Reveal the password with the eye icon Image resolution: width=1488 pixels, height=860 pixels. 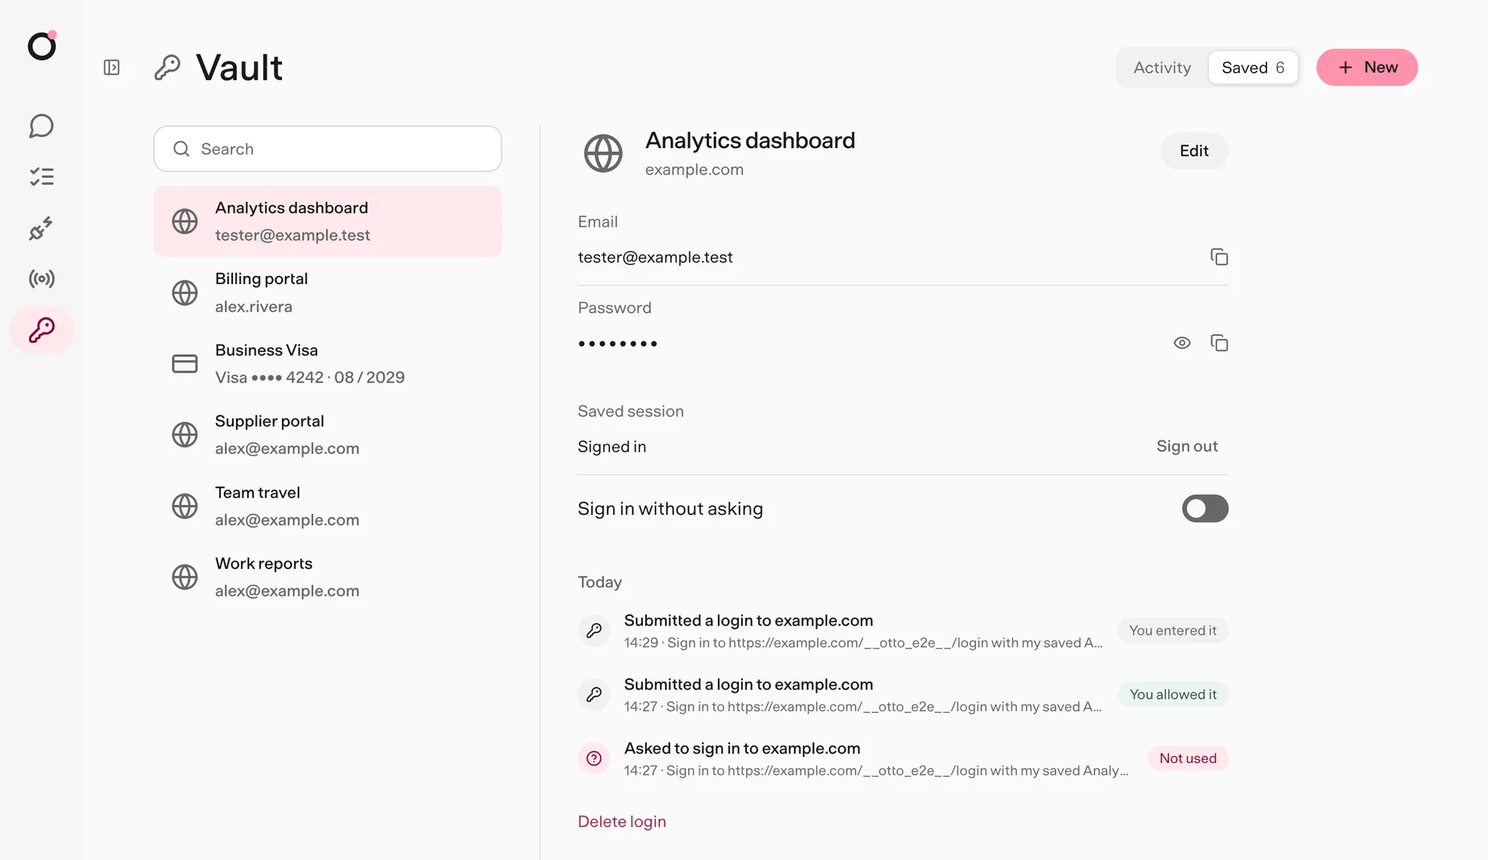click(x=1182, y=343)
